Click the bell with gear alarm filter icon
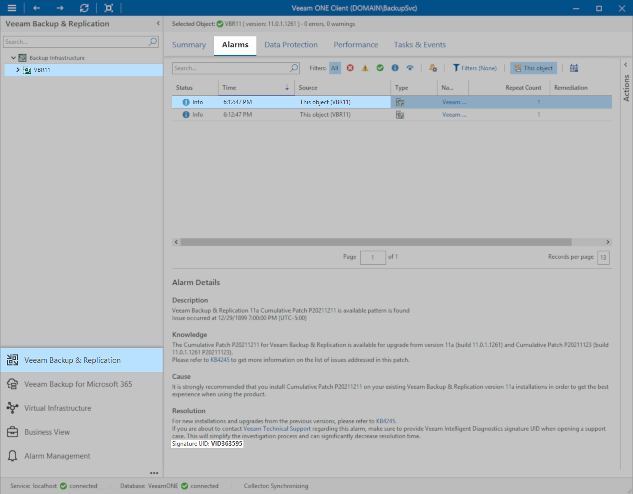This screenshot has height=494, width=633. [x=432, y=68]
